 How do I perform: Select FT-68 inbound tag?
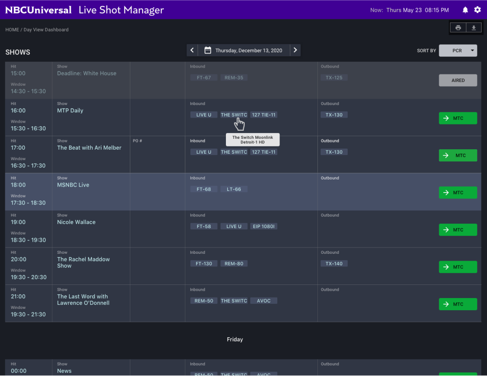[x=204, y=189]
